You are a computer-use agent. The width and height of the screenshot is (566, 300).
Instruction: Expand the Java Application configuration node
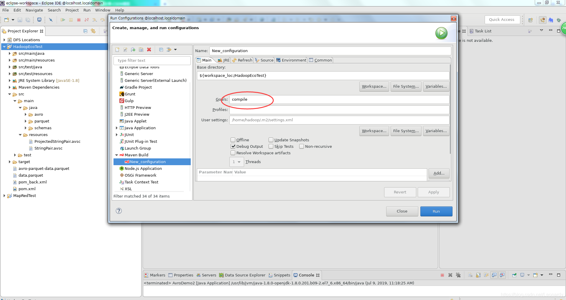(116, 128)
